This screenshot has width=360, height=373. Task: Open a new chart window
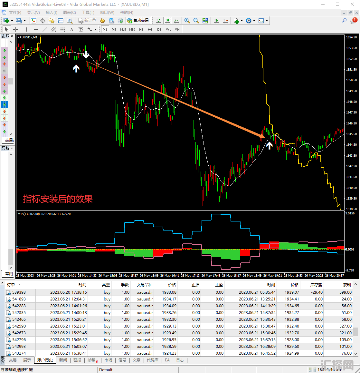point(6,21)
